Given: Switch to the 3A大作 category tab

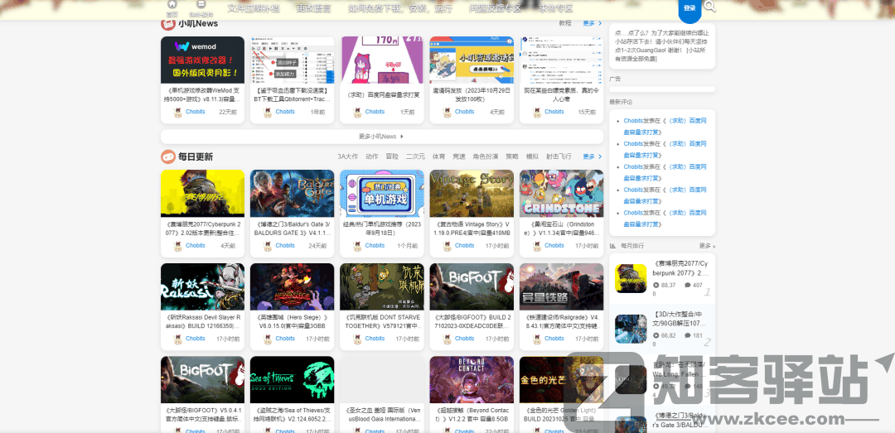Looking at the screenshot, I should tap(347, 156).
